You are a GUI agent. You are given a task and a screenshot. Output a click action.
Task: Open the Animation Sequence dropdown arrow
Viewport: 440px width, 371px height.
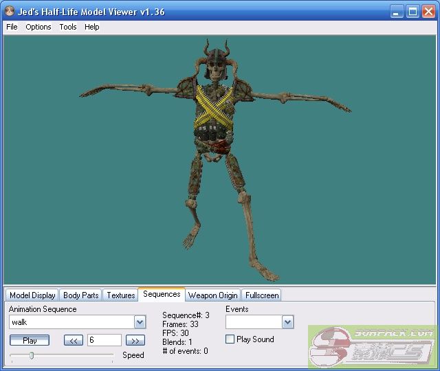click(140, 322)
